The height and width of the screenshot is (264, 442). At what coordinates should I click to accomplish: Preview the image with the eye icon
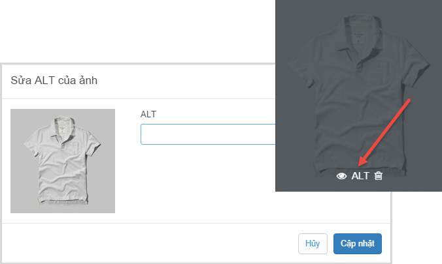pyautogui.click(x=341, y=176)
